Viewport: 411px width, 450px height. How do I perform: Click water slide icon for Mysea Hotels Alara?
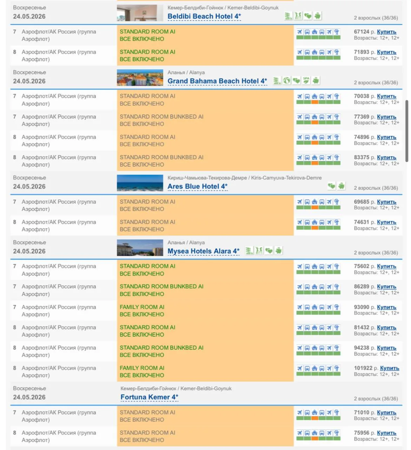point(249,251)
